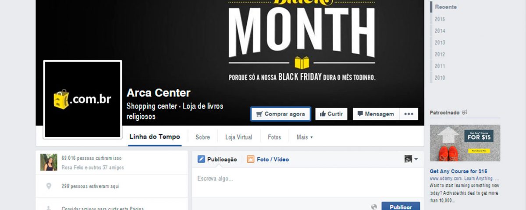
Task: Expand the Mais dropdown menu
Action: 305,137
